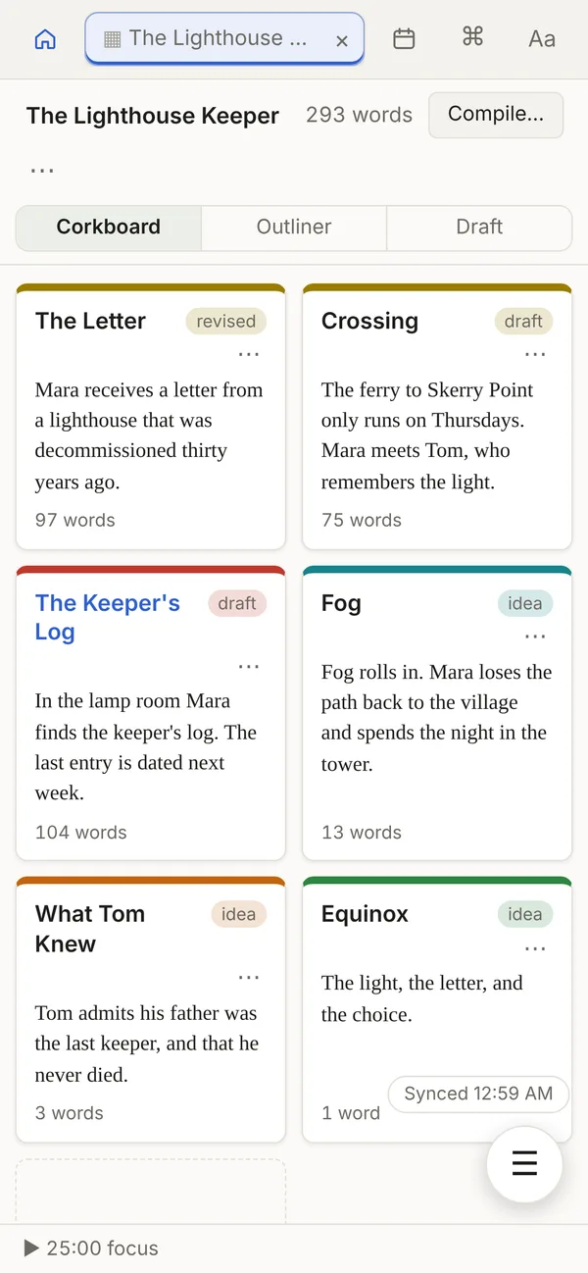Open the command palette icon

[472, 37]
